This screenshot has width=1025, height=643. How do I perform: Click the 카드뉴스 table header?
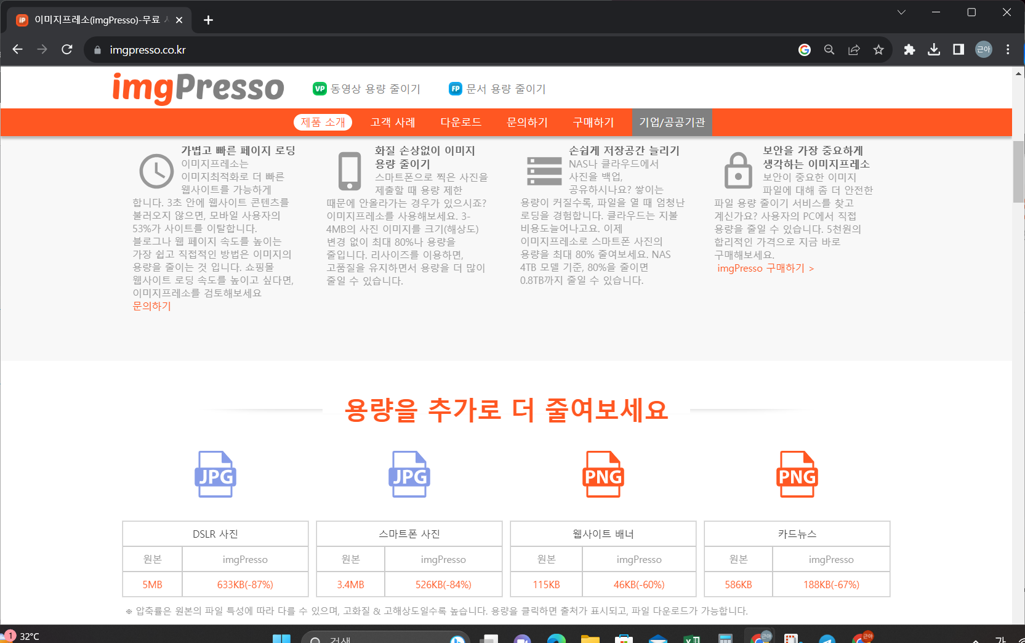(x=797, y=534)
